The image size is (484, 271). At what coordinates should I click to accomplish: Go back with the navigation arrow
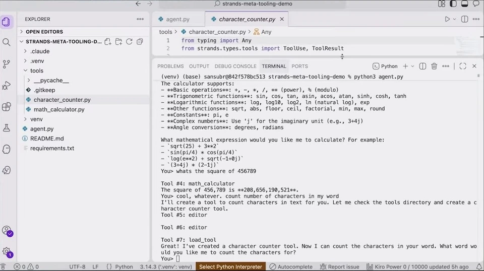click(x=138, y=4)
